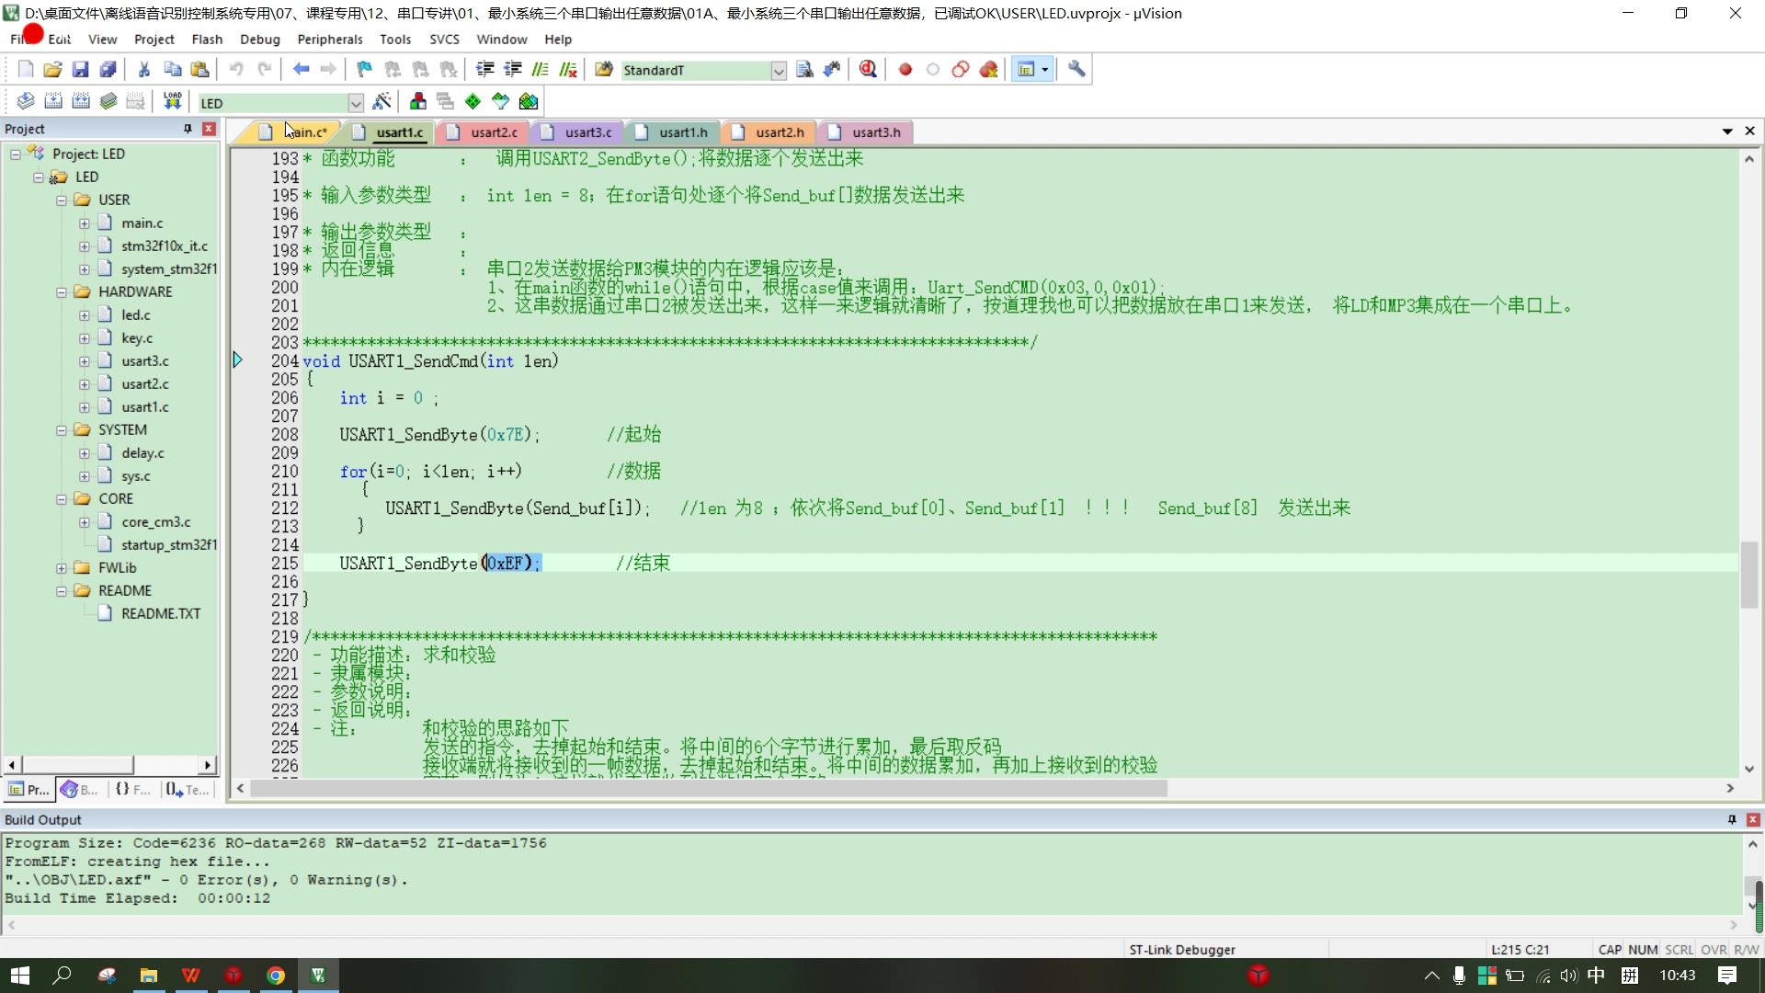Image resolution: width=1765 pixels, height=993 pixels.
Task: Open the README.TXT file
Action: pos(159,613)
